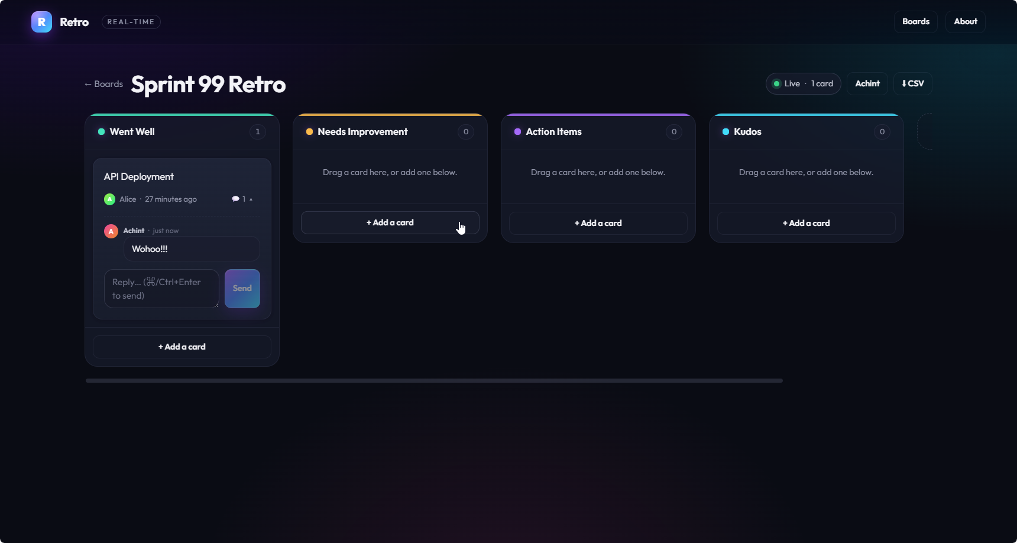Download board as CSV
This screenshot has width=1017, height=543.
[x=912, y=83]
